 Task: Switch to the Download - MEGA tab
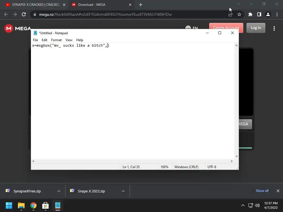click(101, 5)
